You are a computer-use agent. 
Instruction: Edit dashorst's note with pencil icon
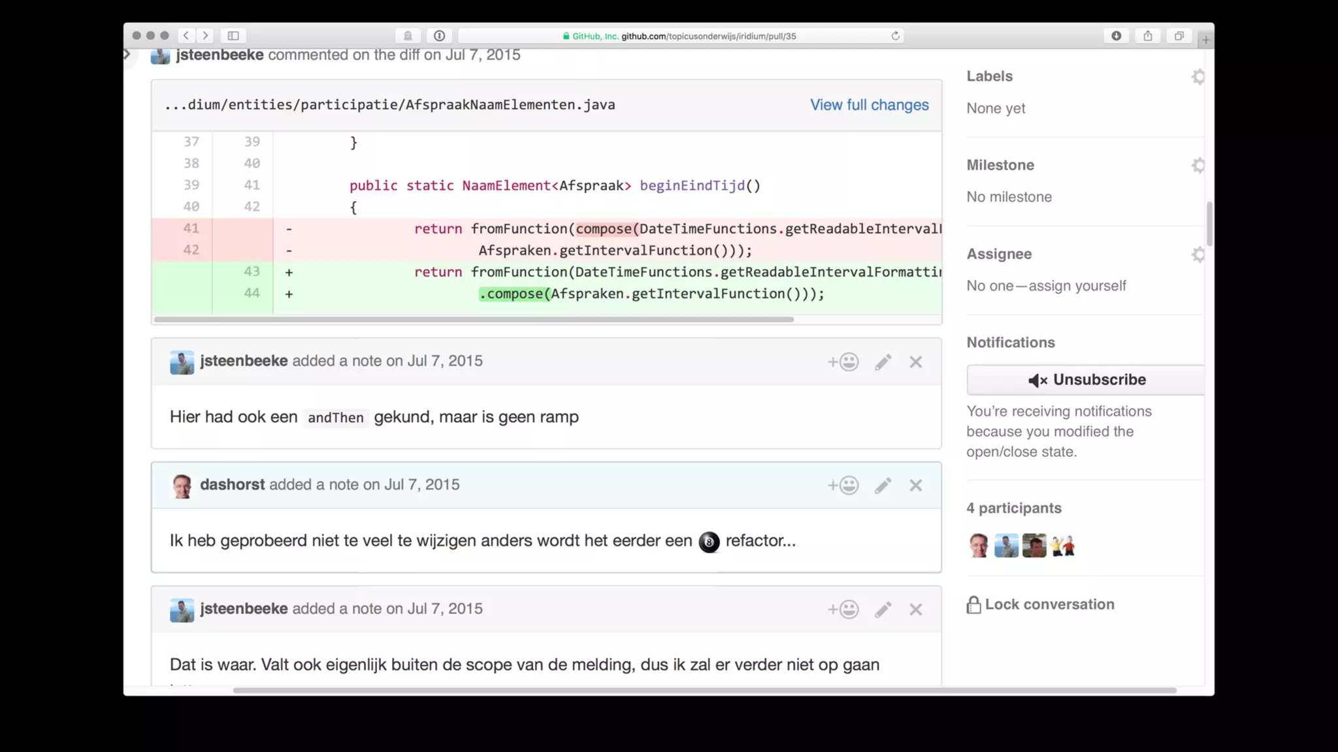coord(883,485)
